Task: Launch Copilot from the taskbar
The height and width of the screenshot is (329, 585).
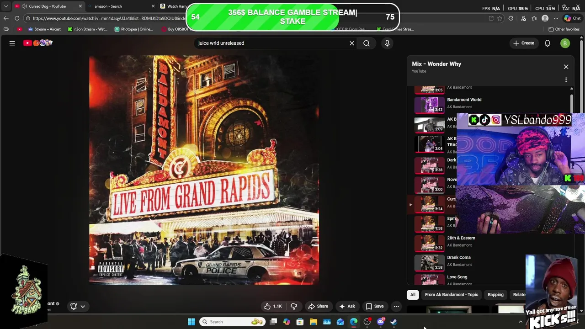Action: coord(287,322)
